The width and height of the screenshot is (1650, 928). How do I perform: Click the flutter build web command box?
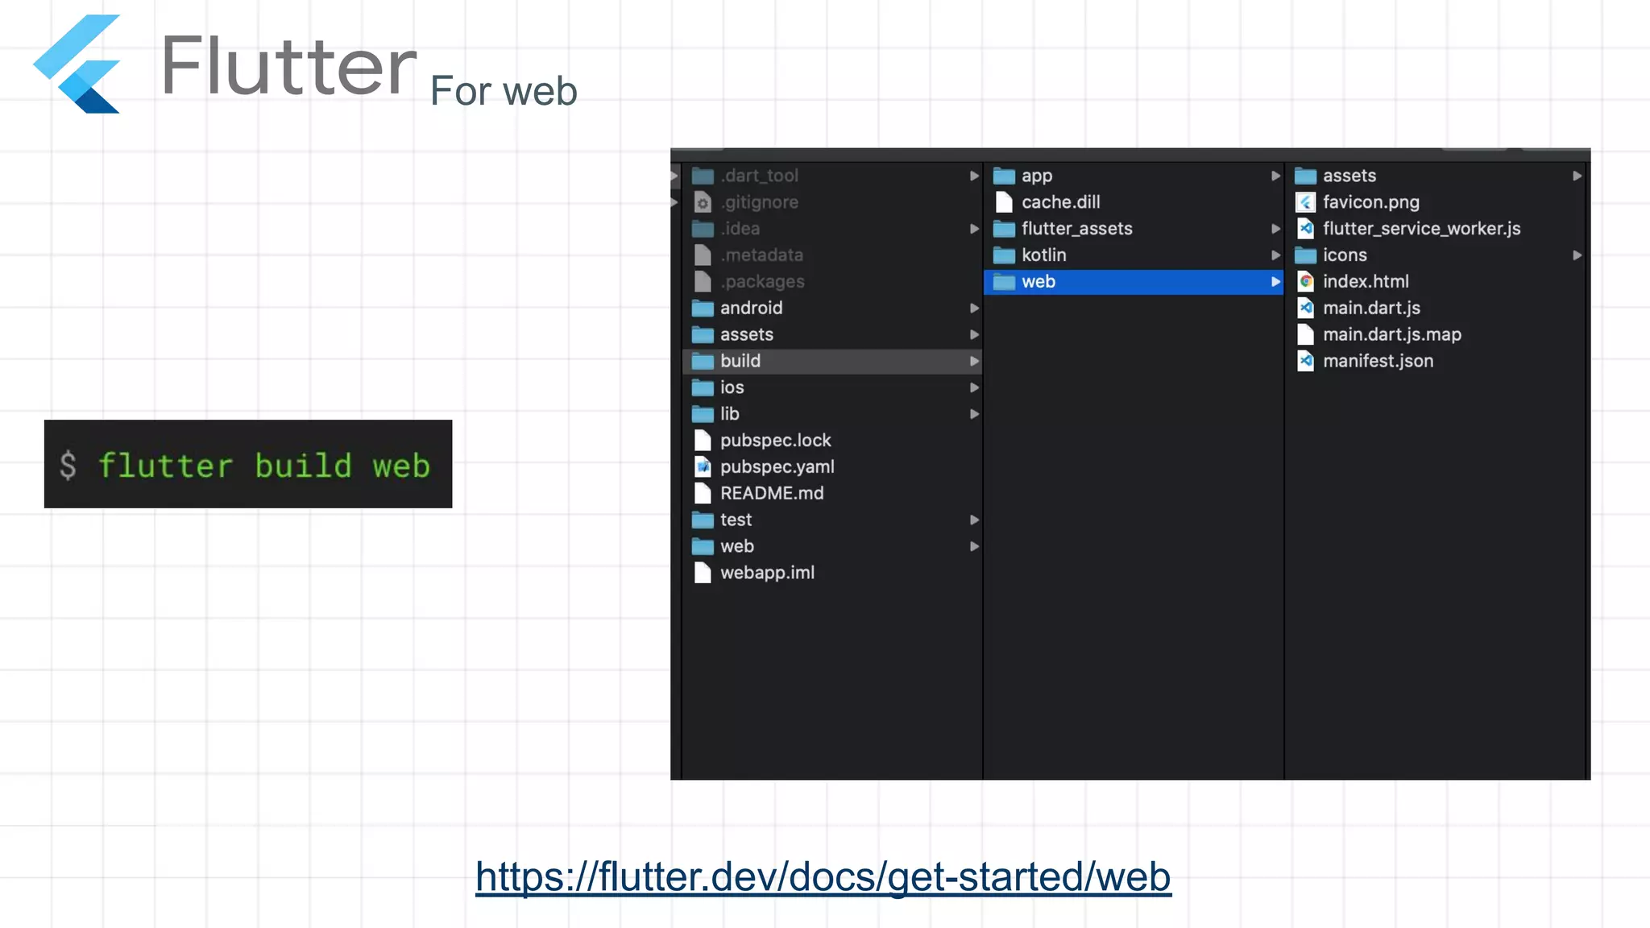(248, 464)
